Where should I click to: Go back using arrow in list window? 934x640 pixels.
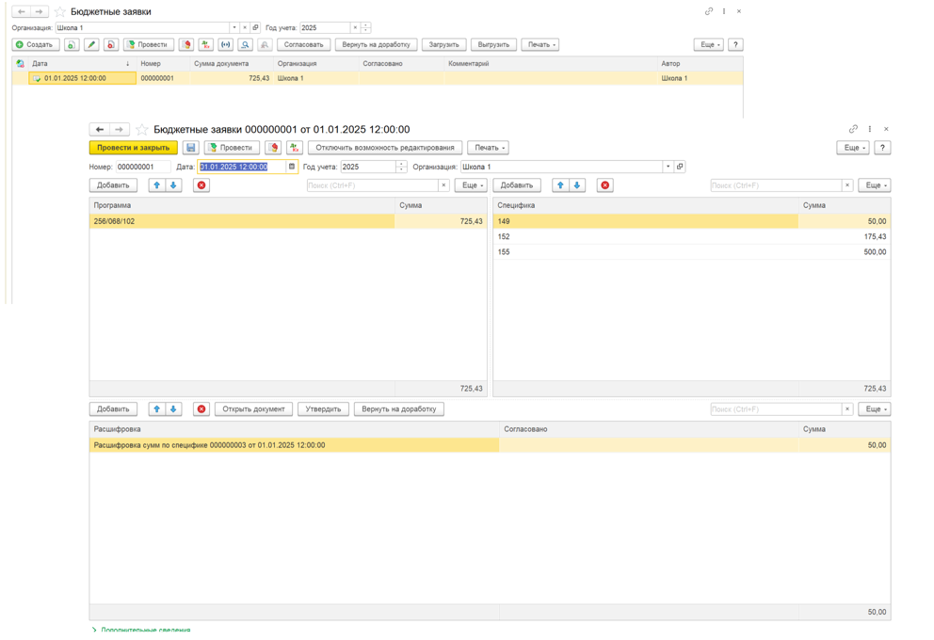click(x=22, y=11)
